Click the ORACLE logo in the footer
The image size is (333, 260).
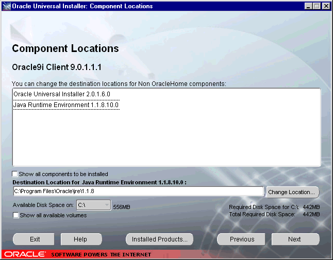coord(25,254)
